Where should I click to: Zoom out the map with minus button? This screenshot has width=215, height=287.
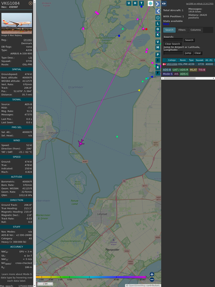[x=152, y=280]
